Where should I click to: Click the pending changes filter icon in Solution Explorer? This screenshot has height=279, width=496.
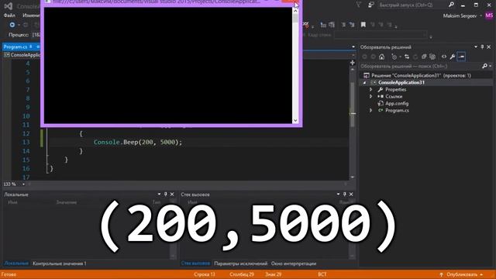pos(394,57)
